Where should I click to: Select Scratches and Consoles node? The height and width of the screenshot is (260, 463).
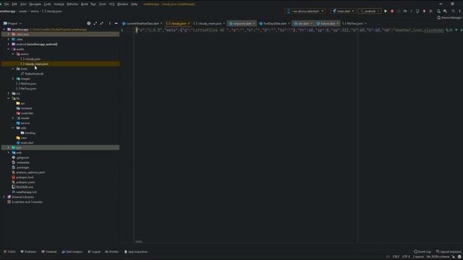click(25, 202)
